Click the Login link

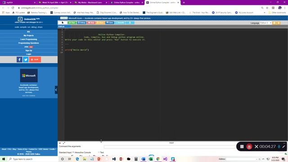click(x=28, y=54)
